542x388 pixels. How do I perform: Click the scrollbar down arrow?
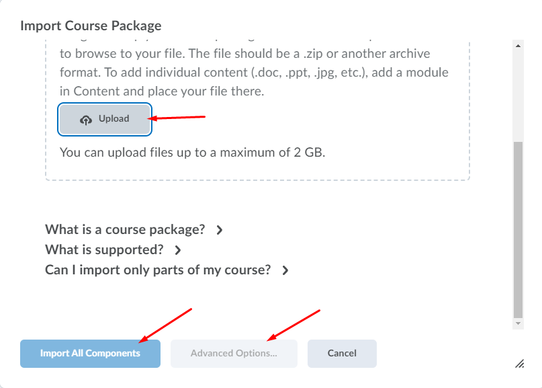pyautogui.click(x=518, y=323)
